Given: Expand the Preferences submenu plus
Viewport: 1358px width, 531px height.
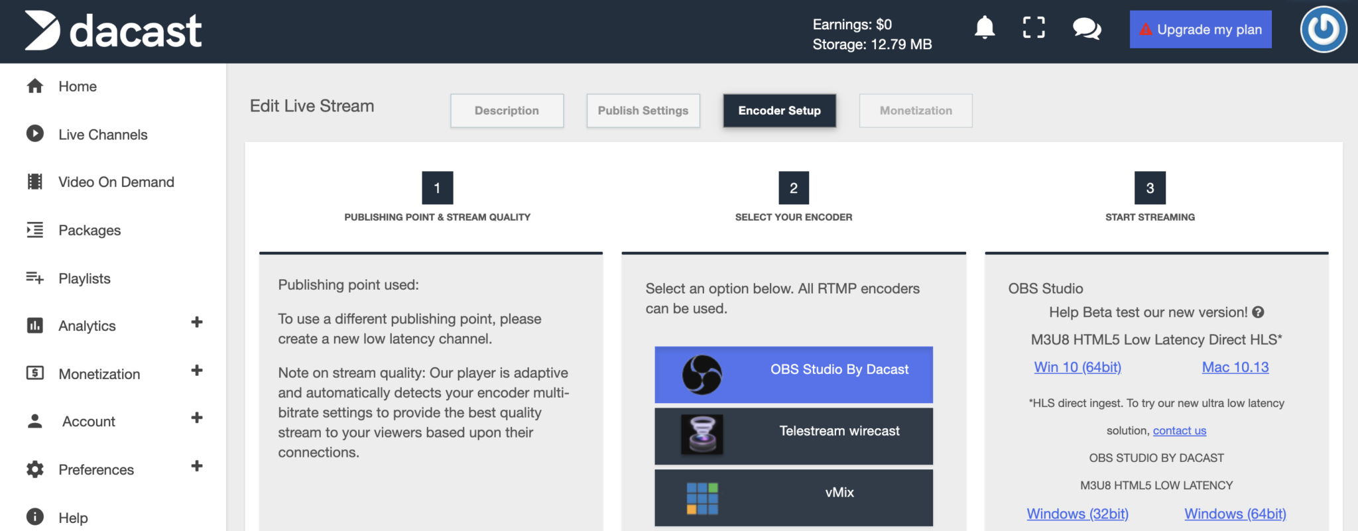Looking at the screenshot, I should (x=197, y=466).
